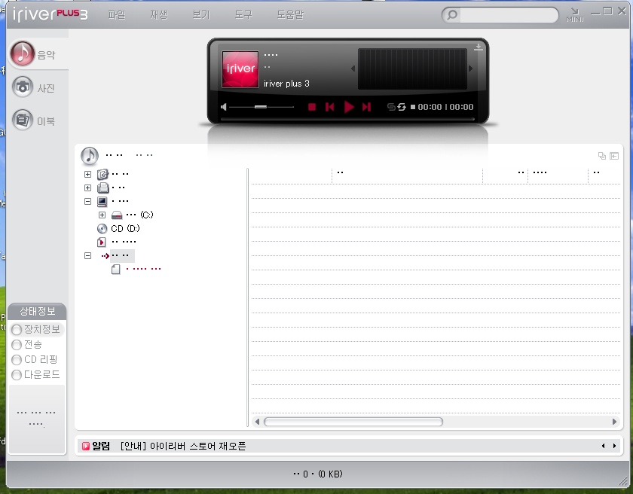Open the 파일 menu
The height and width of the screenshot is (494, 633).
(x=117, y=15)
